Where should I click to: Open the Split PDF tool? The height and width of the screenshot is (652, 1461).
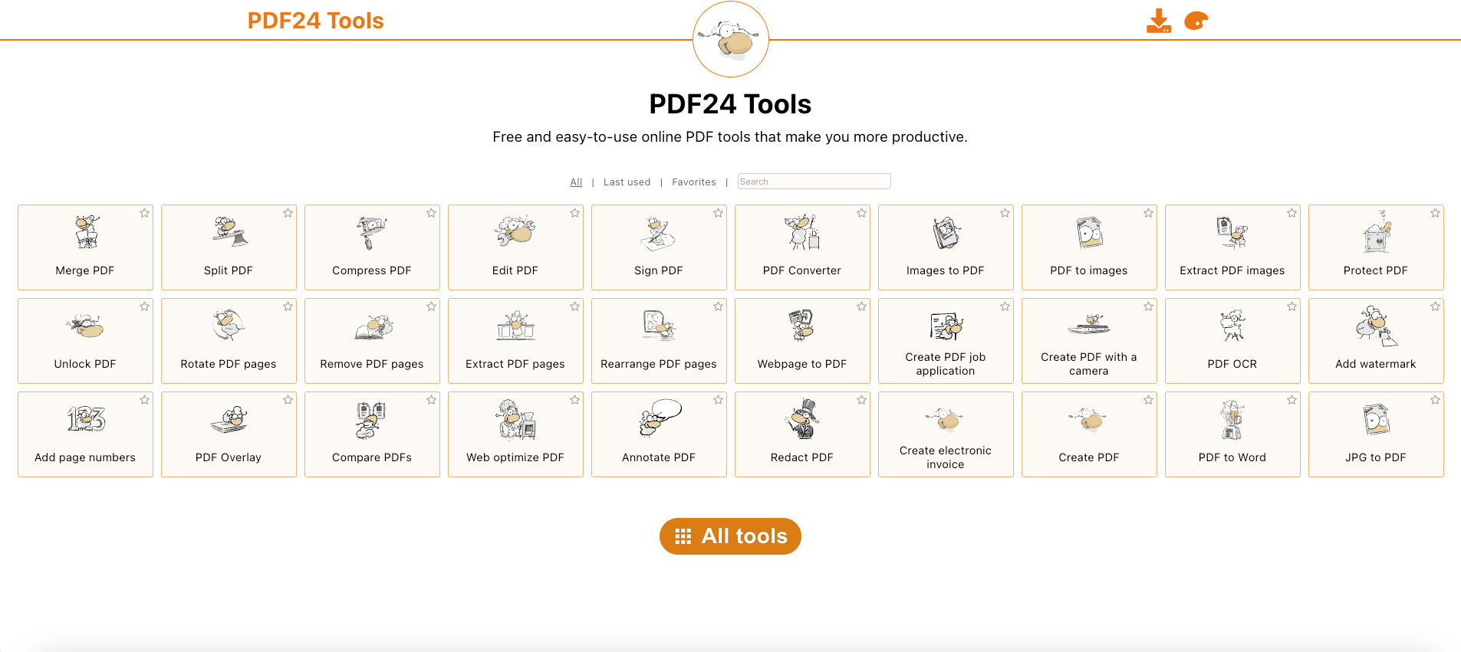pyautogui.click(x=229, y=247)
